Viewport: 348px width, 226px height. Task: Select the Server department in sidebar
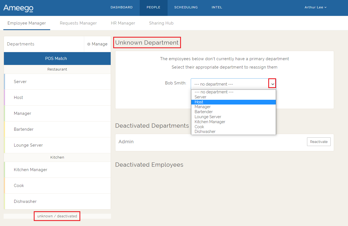(x=20, y=82)
